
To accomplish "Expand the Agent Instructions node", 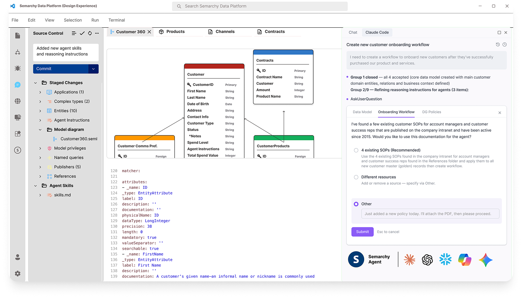I will click(x=40, y=120).
